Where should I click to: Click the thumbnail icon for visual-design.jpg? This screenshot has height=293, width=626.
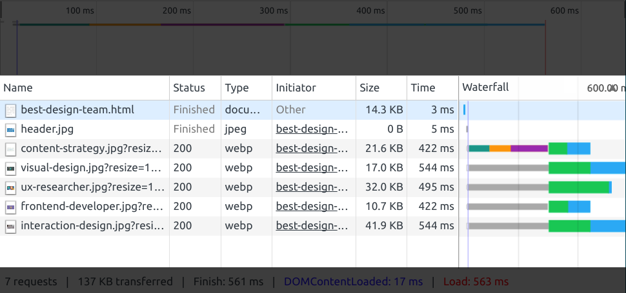(x=10, y=168)
